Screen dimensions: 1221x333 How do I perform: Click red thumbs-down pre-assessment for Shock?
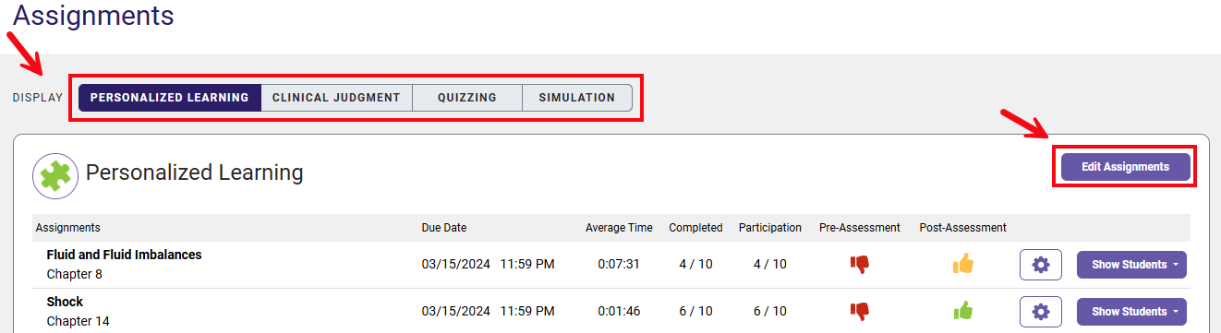pos(860,312)
